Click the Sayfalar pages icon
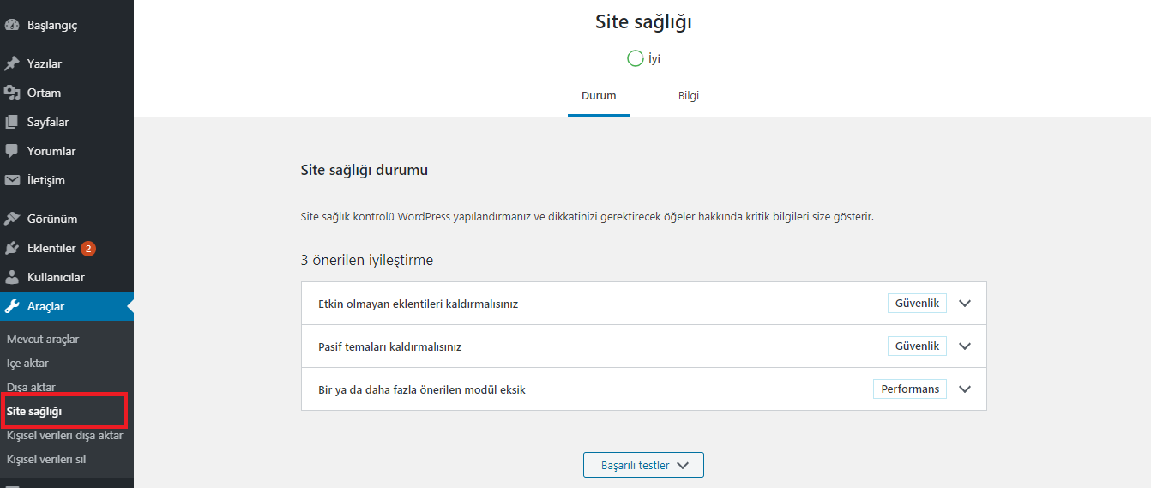This screenshot has height=488, width=1151. coord(12,122)
